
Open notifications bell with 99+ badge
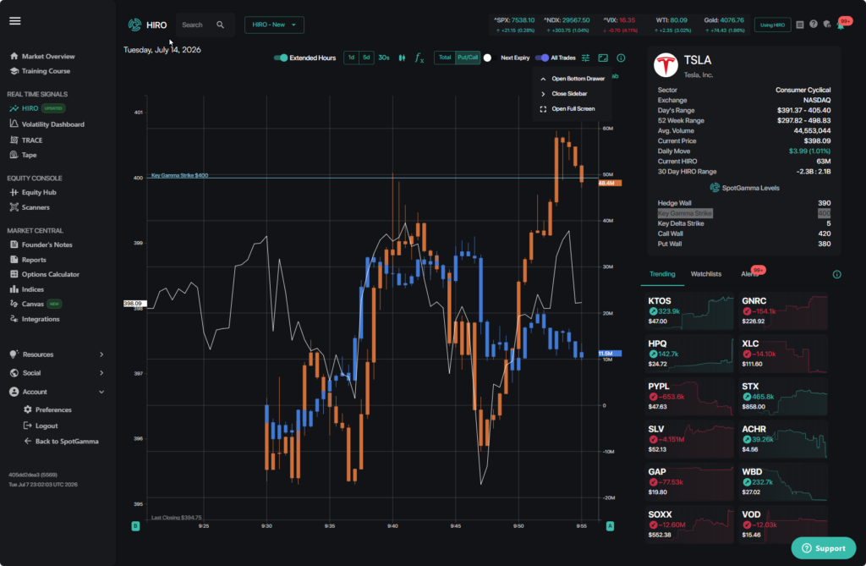[841, 25]
